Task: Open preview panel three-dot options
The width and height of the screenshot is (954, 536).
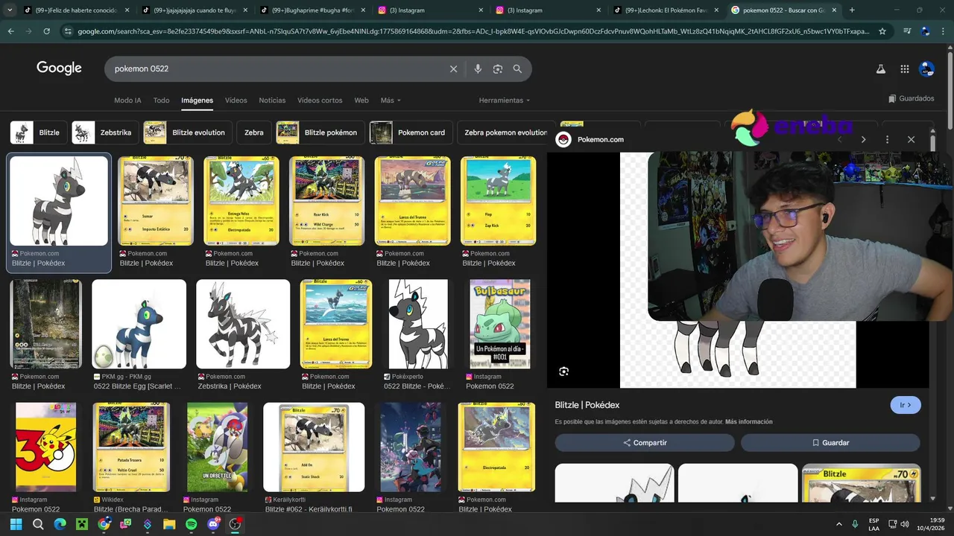Action: coord(887,139)
